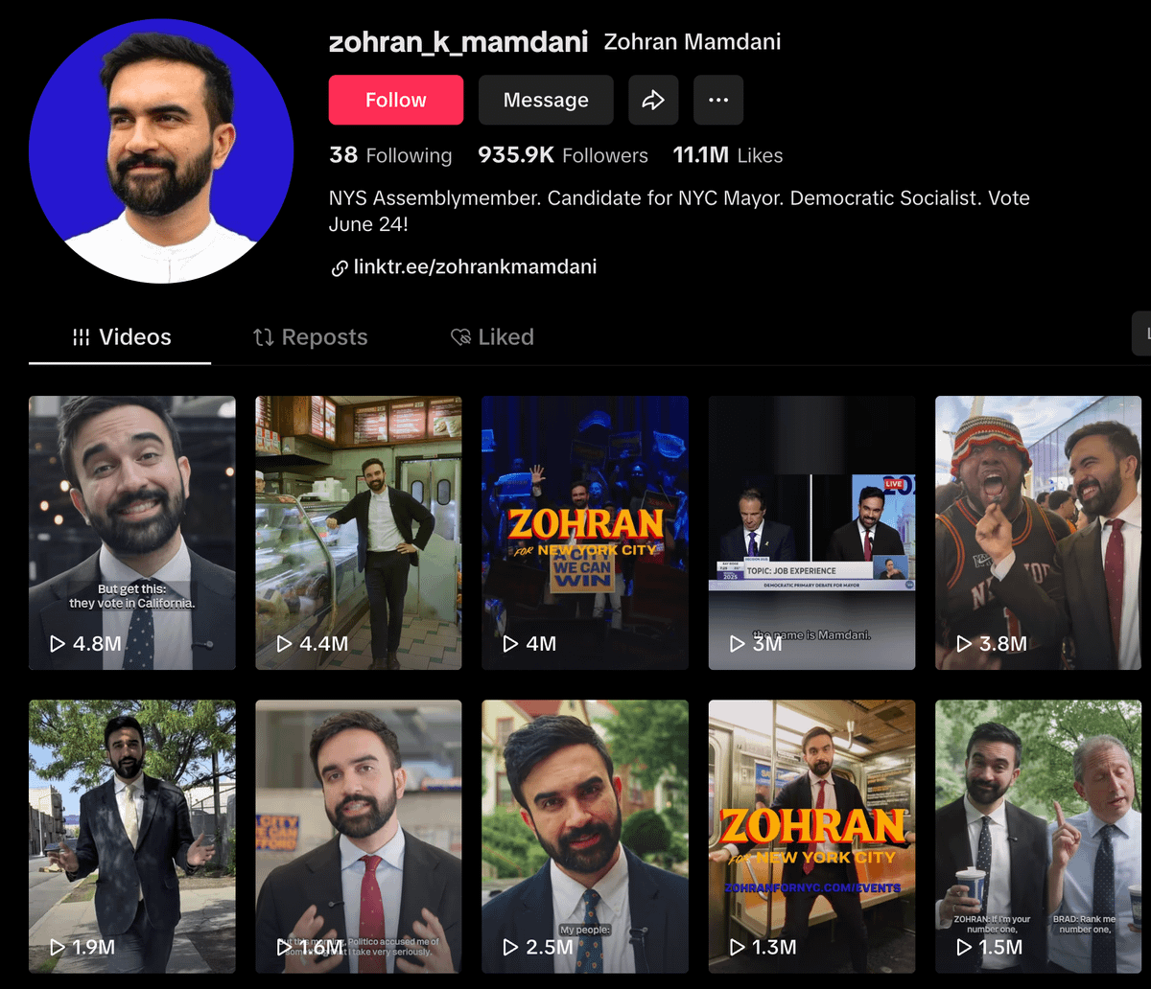The image size is (1151, 989).
Task: Open the 4.4M views deli video
Action: pyautogui.click(x=358, y=532)
